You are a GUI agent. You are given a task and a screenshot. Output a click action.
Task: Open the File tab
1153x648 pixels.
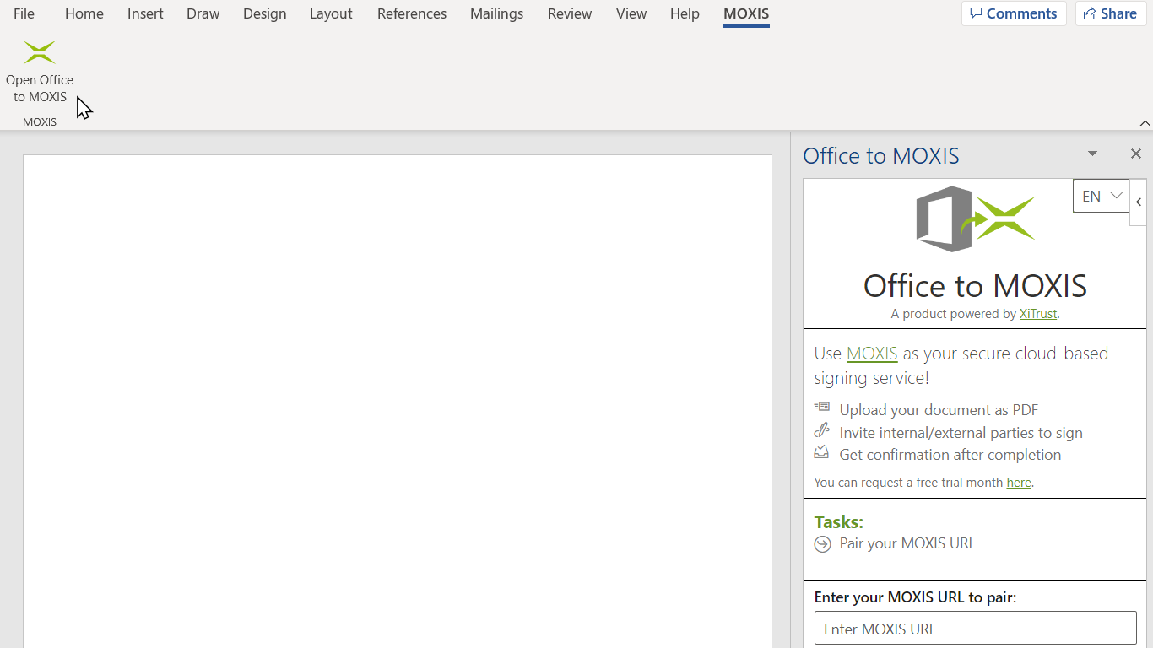pyautogui.click(x=24, y=13)
